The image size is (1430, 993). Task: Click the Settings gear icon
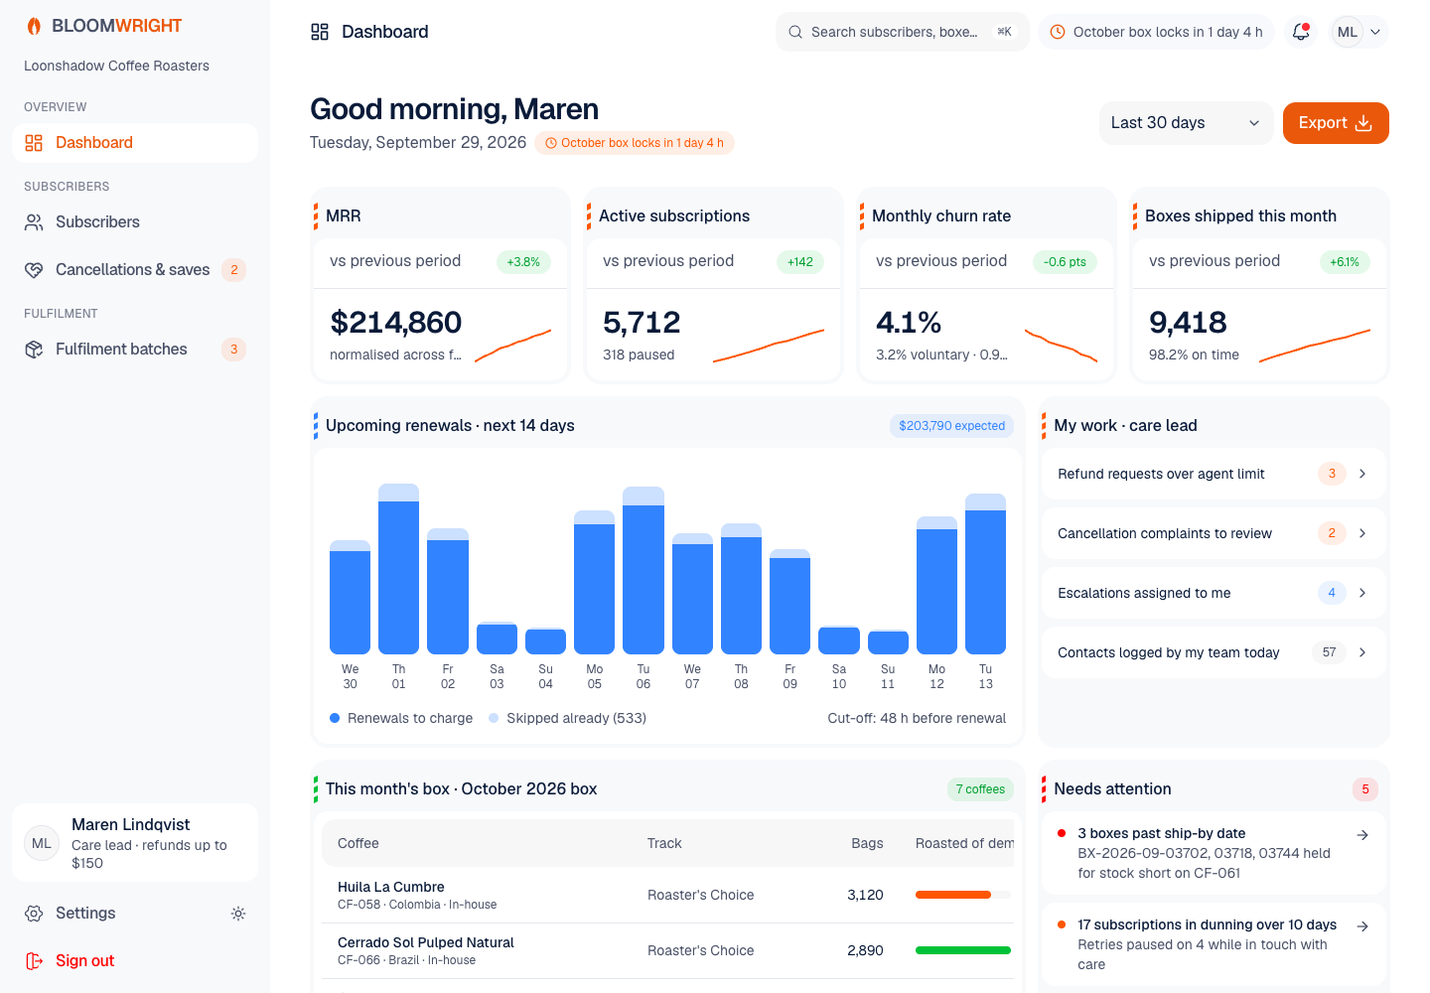tap(34, 914)
